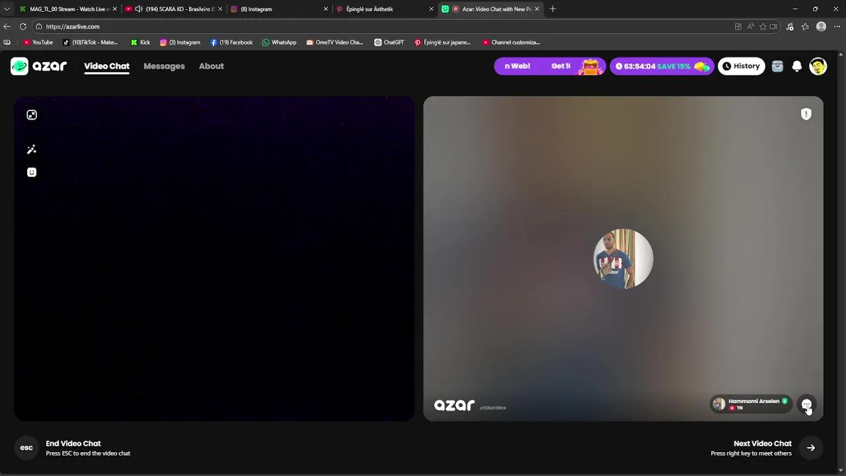Screen dimensions: 846x476
Task: Click the Azar logo
Action: (39, 66)
